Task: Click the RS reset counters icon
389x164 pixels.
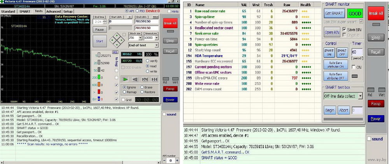Action: click(115, 52)
